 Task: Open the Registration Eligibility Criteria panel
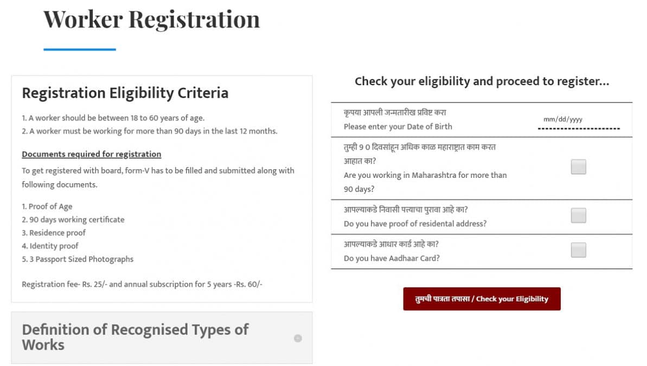coord(124,93)
